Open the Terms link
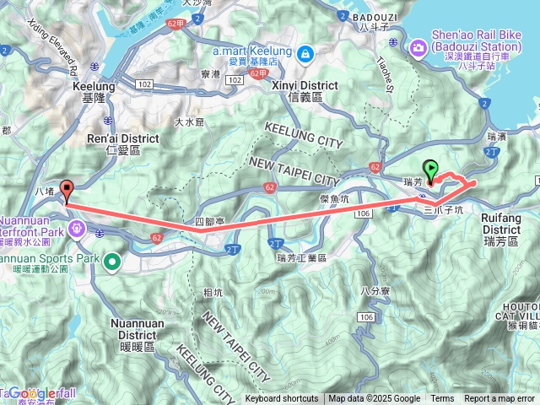Image resolution: width=540 pixels, height=405 pixels. pos(442,399)
